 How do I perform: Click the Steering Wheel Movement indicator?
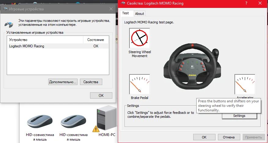pos(139,38)
